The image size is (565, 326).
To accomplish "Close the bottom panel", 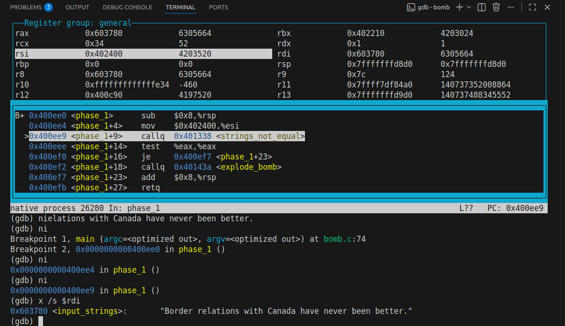I will pyautogui.click(x=548, y=7).
